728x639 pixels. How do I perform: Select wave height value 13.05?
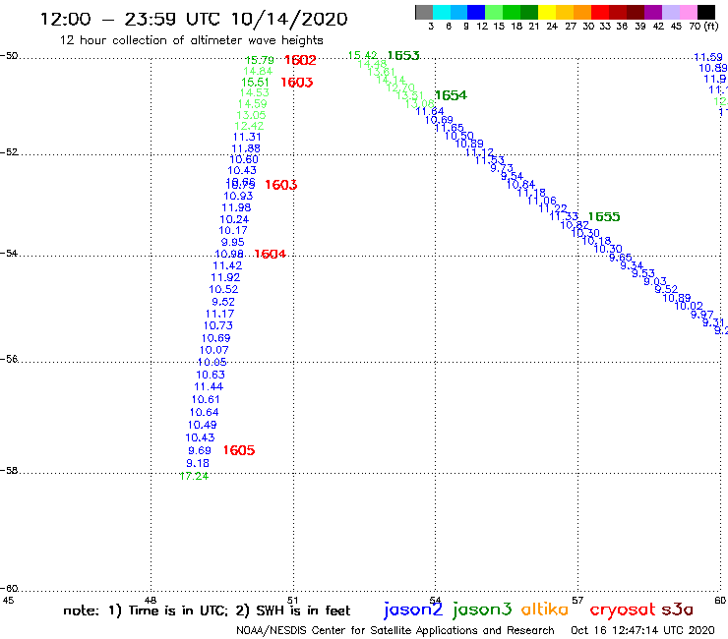click(251, 115)
